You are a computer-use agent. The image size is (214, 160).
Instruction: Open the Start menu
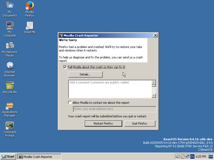point(8,157)
